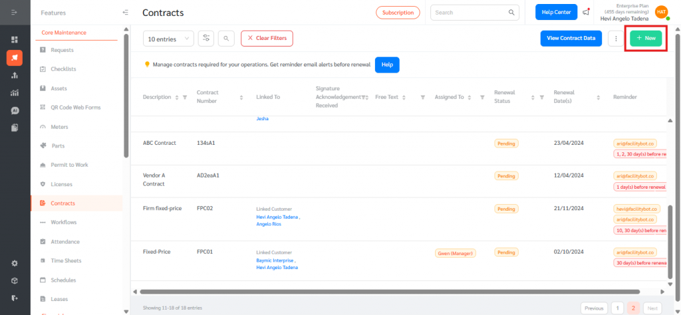Image resolution: width=681 pixels, height=315 pixels.
Task: Sort by the Description column
Action: click(176, 97)
